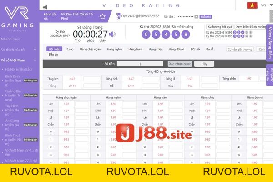Click the Vietnam flag icon

click(252, 5)
